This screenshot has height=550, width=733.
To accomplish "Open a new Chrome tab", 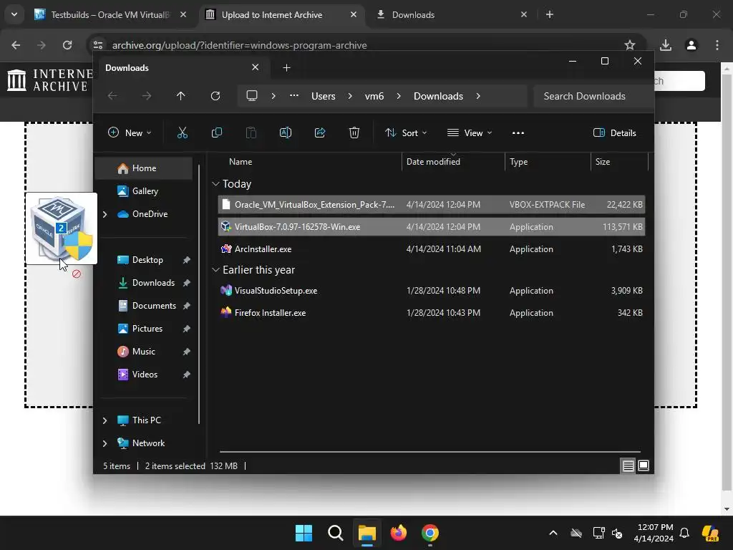I will (x=550, y=14).
